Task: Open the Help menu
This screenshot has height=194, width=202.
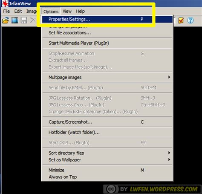Action: pyautogui.click(x=80, y=11)
